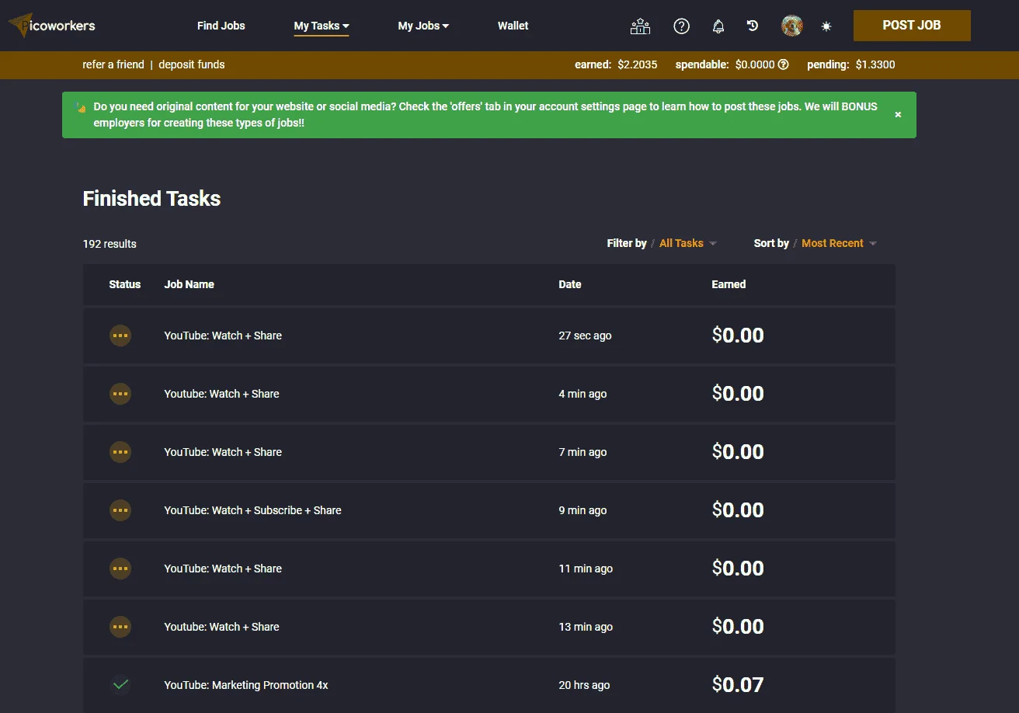
Task: Expand the My Jobs dropdown menu
Action: [x=423, y=26]
